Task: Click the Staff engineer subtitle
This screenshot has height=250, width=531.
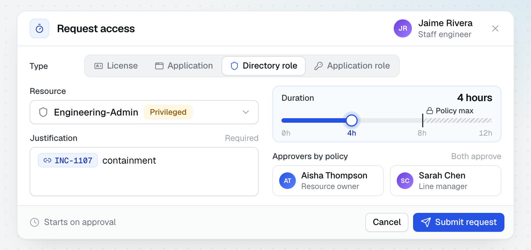Action: [x=445, y=34]
